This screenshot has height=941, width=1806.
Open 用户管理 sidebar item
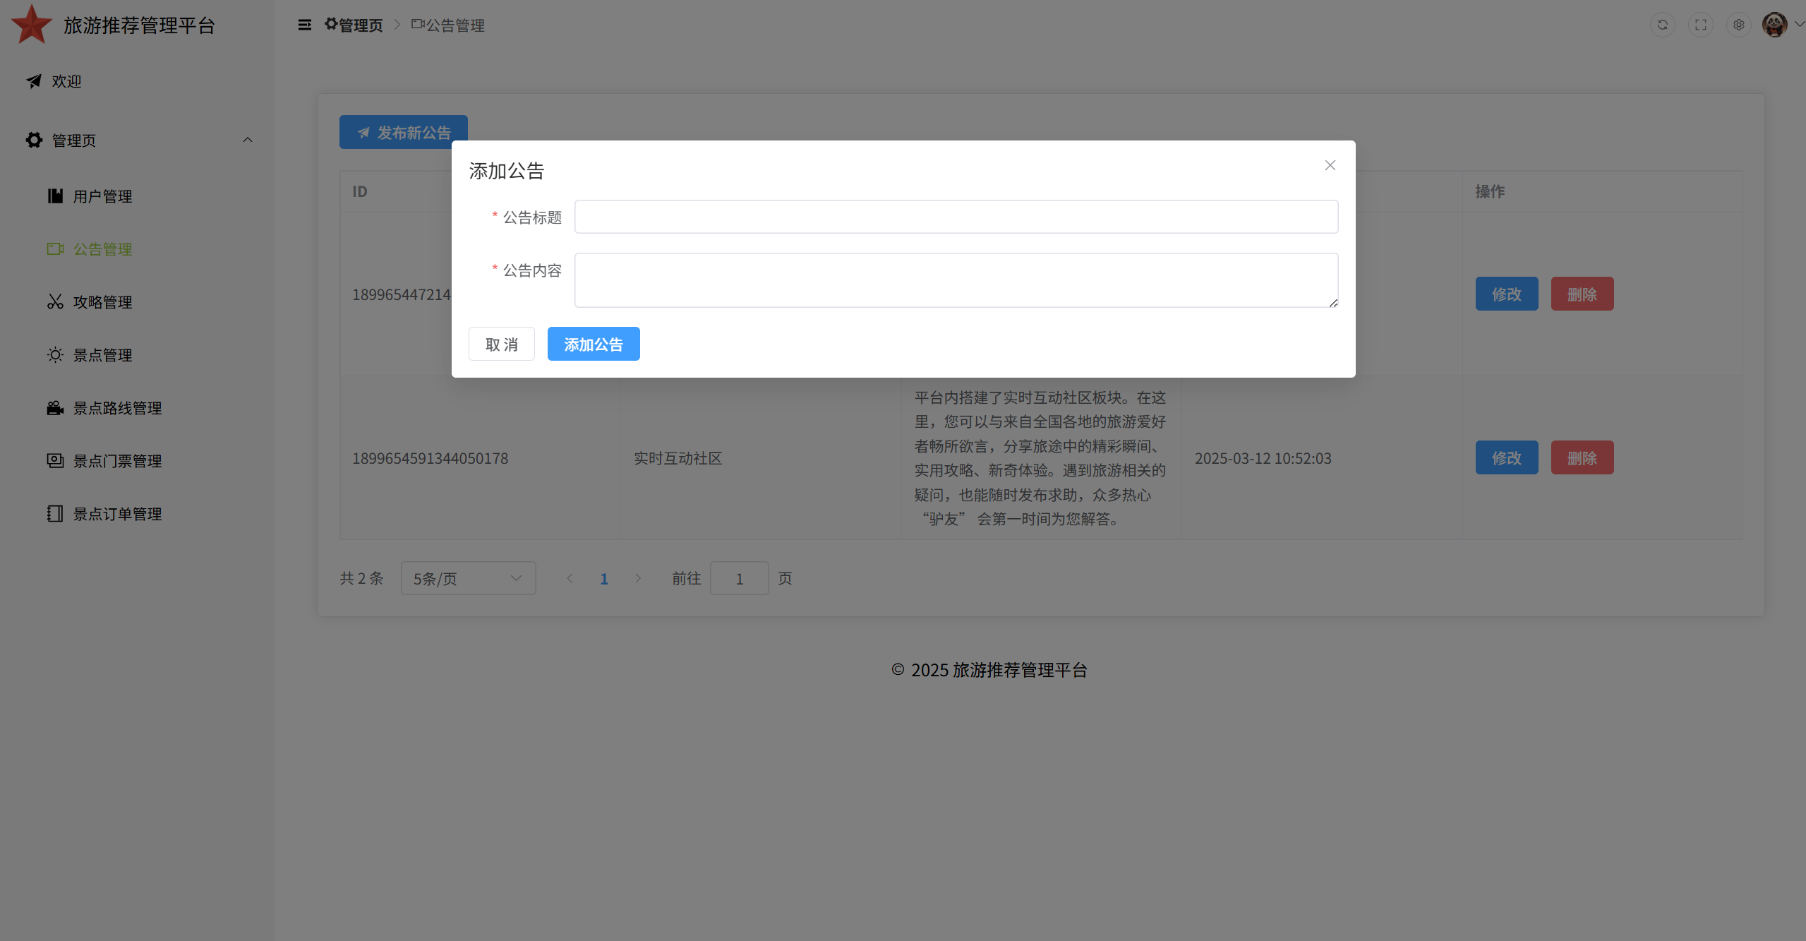[102, 196]
